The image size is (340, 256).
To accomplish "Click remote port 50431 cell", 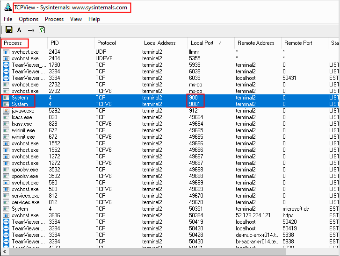I will (x=289, y=78).
